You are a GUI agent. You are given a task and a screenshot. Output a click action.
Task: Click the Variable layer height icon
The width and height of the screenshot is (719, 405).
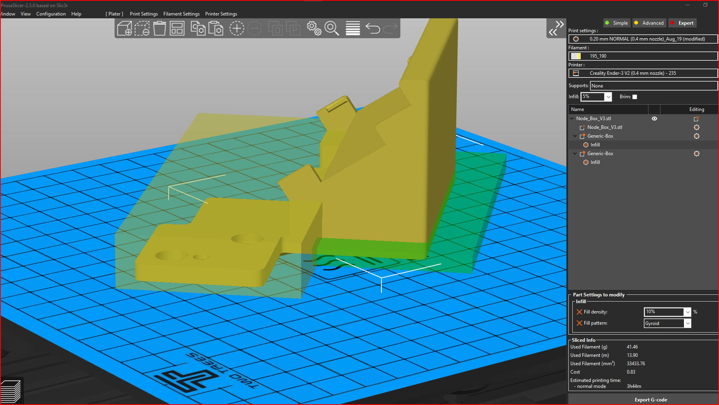tap(353, 29)
